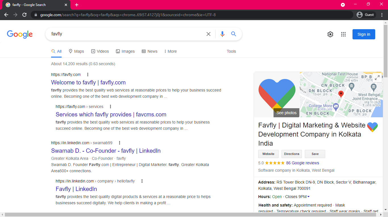Select the All search tab

click(x=57, y=51)
